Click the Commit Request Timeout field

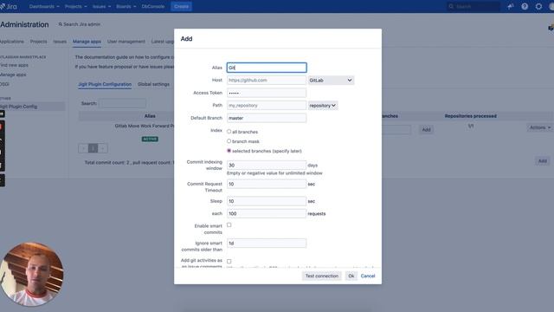[x=267, y=184]
